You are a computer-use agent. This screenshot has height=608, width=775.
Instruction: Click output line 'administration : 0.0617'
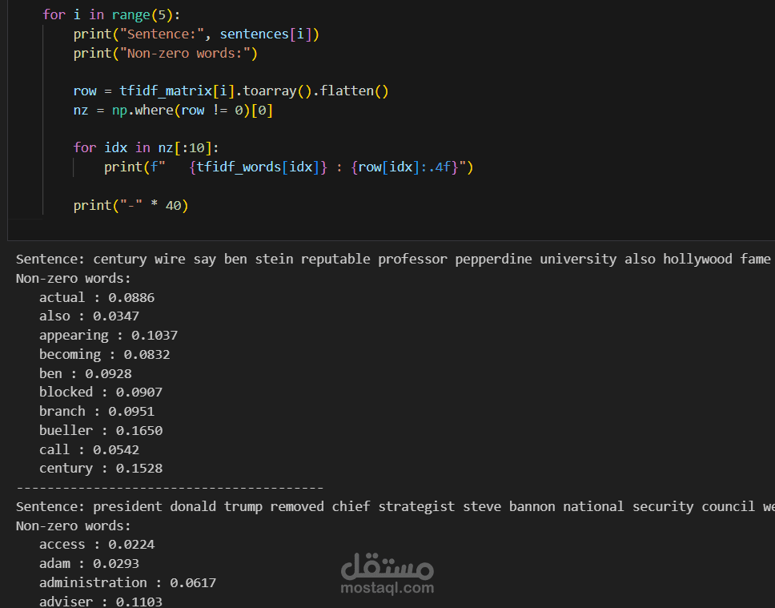[127, 583]
